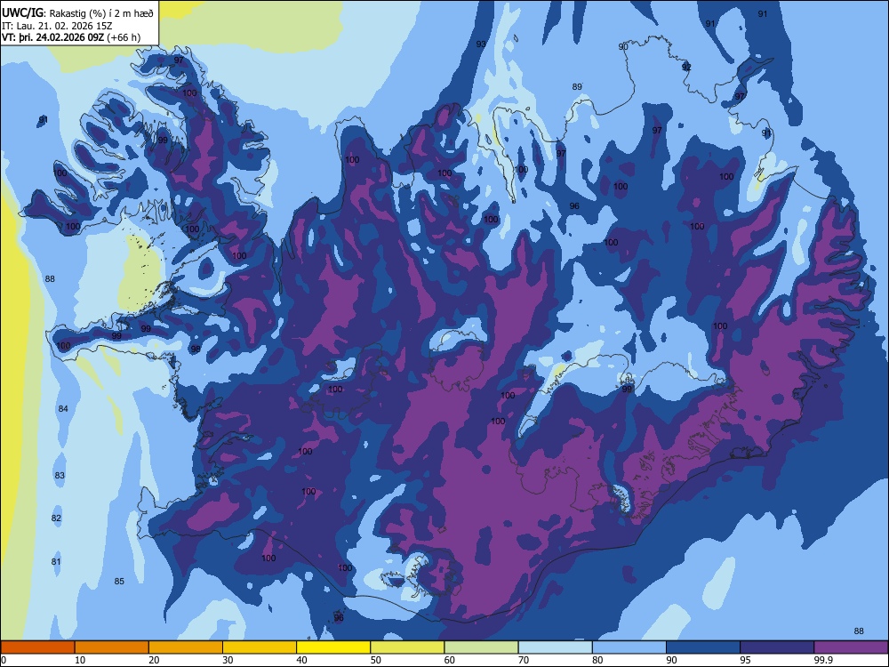Image resolution: width=889 pixels, height=667 pixels.
Task: Click the map value "83" off the west coast
Action: (60, 475)
